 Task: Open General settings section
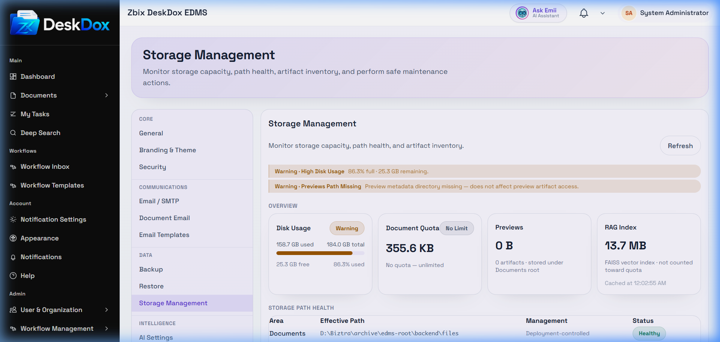coord(192,133)
